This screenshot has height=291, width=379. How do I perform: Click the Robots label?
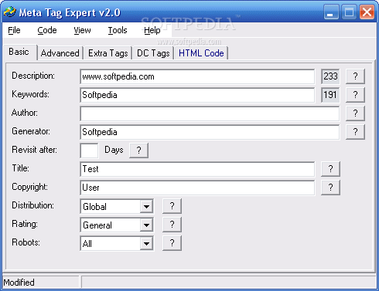(x=26, y=242)
